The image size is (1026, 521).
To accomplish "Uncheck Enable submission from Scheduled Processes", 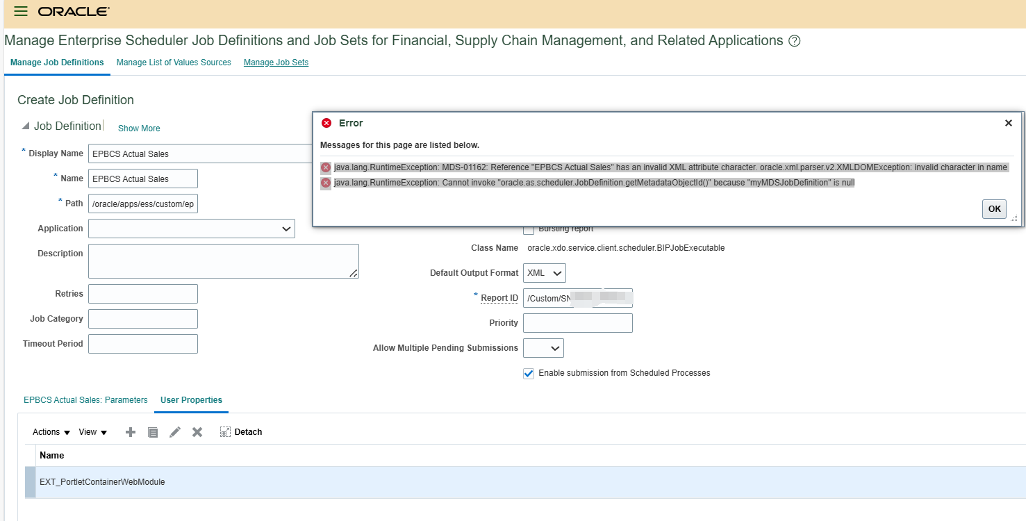I will [x=529, y=373].
